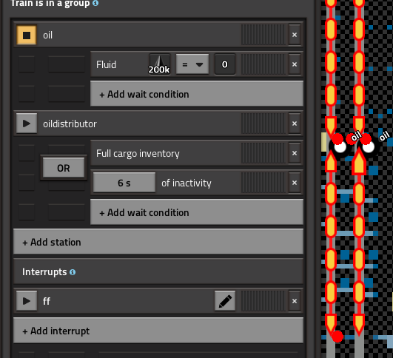Change the 6 s inactivity duration
The width and height of the screenshot is (393, 358).
pos(124,183)
